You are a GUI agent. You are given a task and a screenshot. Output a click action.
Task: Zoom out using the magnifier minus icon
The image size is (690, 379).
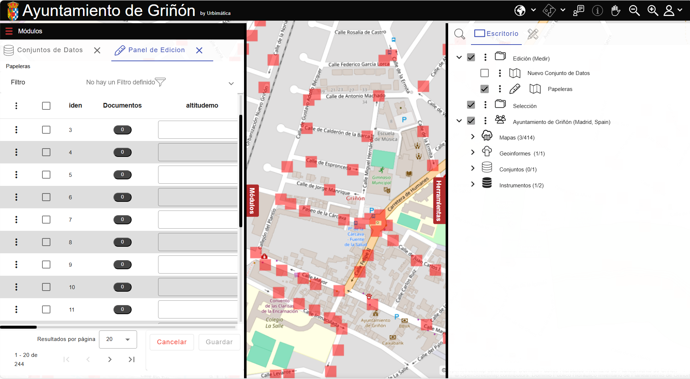coord(635,10)
